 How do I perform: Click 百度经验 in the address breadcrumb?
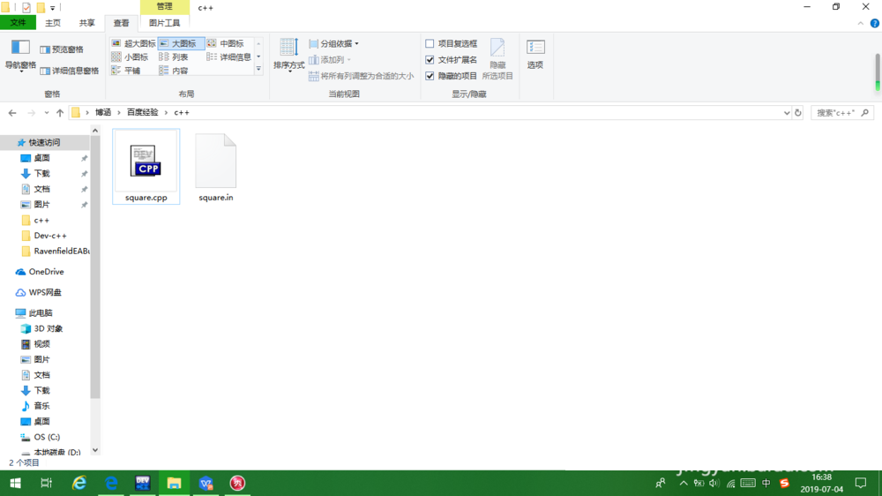[x=142, y=113]
